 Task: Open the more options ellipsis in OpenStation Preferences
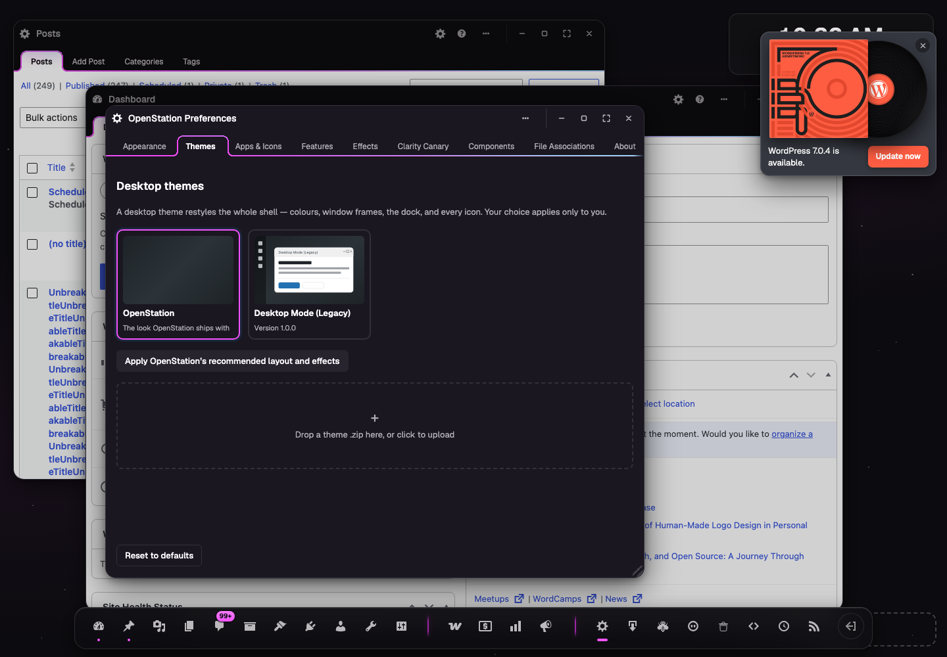[x=525, y=118]
